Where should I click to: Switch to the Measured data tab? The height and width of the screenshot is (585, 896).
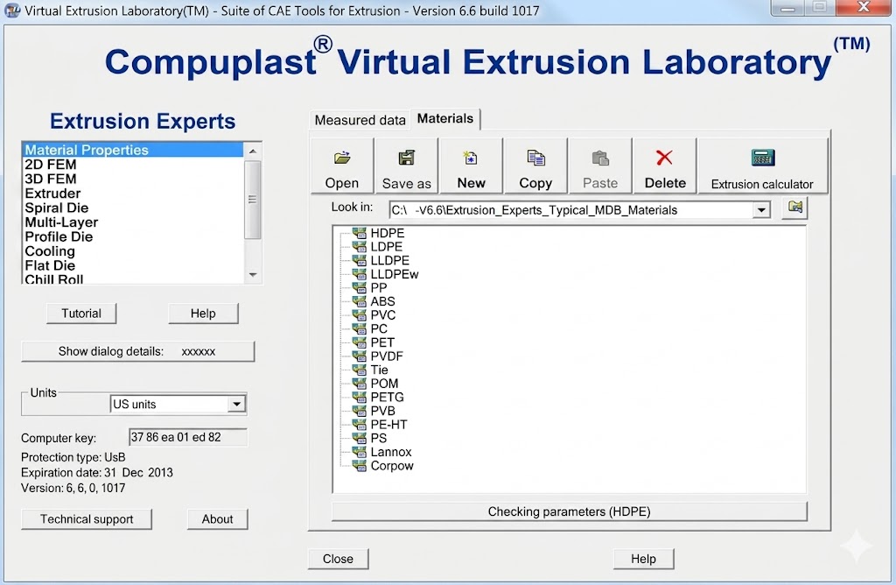click(360, 120)
